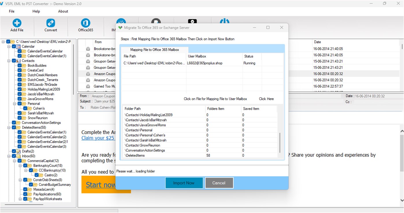Click the Convert toolbar icon
The image size is (404, 213).
51,25
